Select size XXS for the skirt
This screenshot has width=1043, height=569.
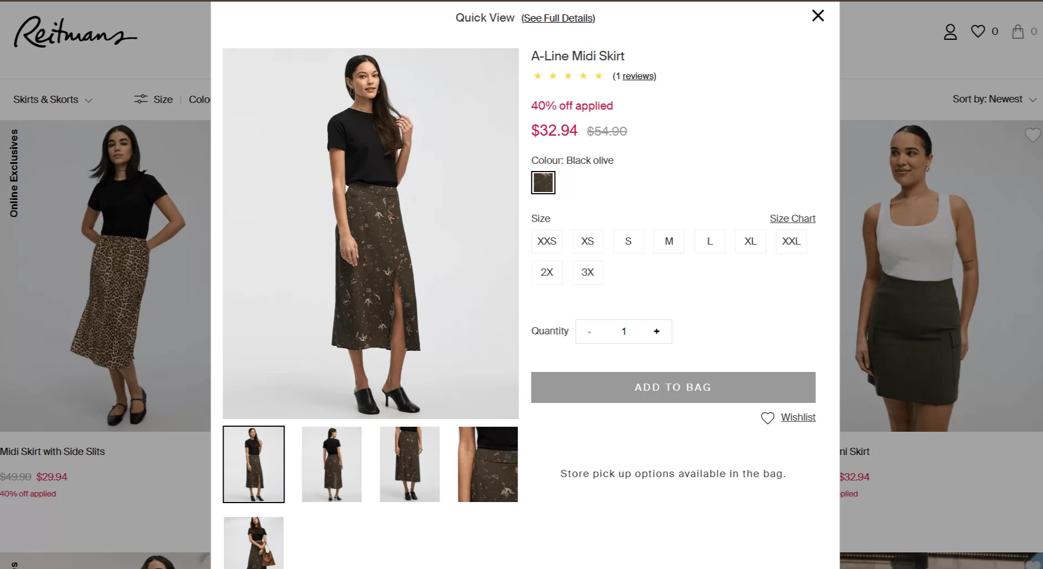coord(546,241)
